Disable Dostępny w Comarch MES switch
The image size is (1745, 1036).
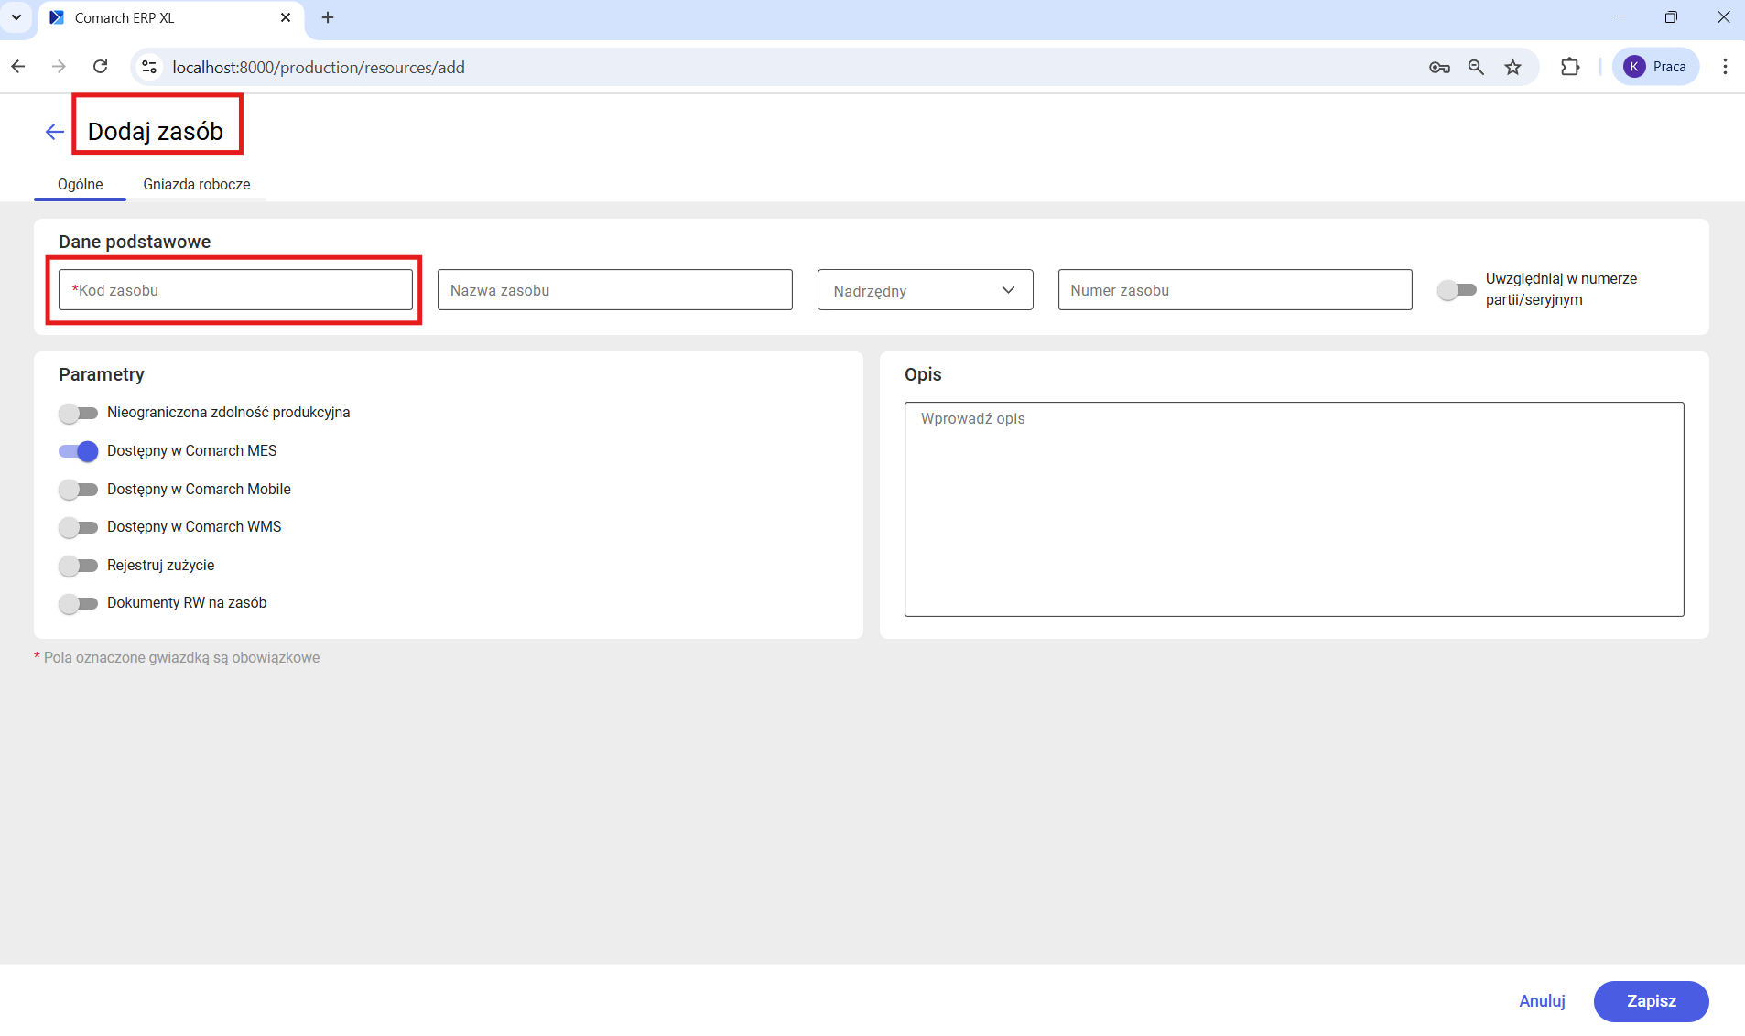[78, 451]
